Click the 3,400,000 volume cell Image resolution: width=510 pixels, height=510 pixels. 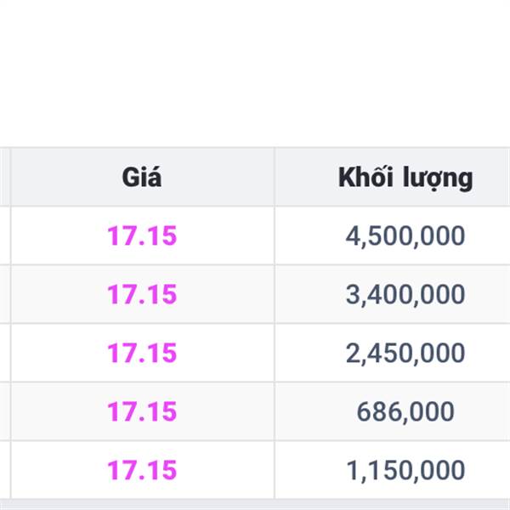405,294
